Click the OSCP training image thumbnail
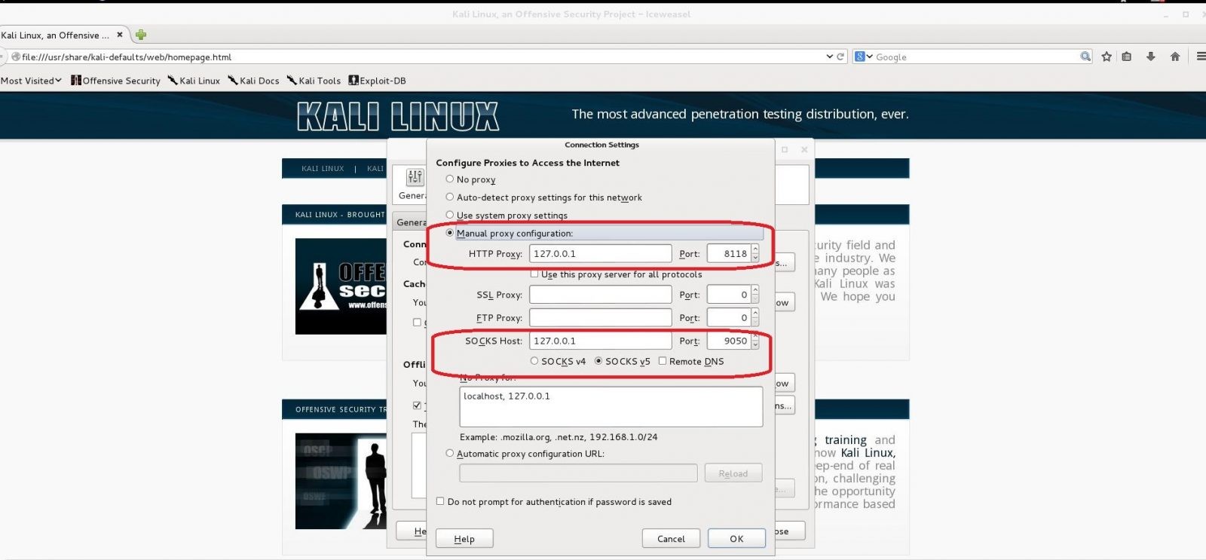The image size is (1206, 560). coord(341,481)
